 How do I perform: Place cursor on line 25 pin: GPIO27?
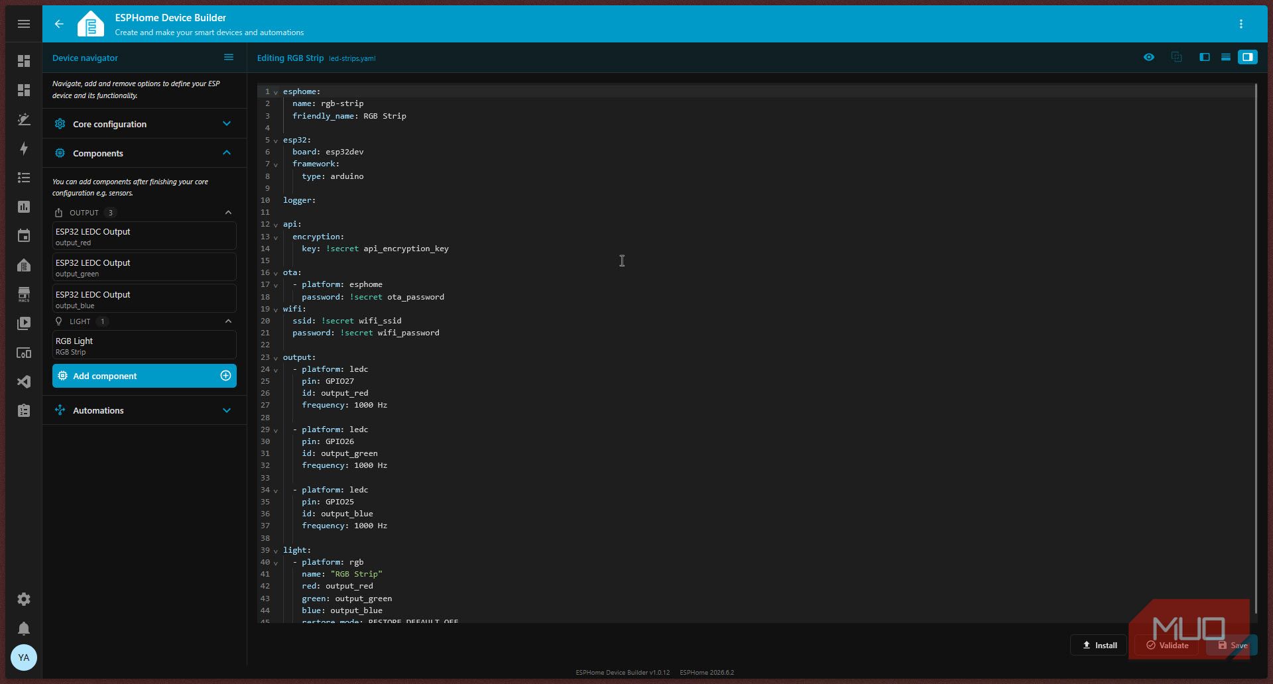click(x=328, y=381)
